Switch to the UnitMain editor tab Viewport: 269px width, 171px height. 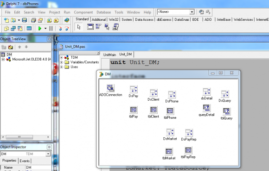109,55
